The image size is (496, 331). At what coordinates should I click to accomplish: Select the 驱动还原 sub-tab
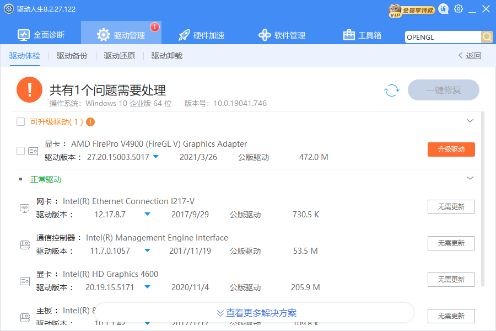pos(120,56)
